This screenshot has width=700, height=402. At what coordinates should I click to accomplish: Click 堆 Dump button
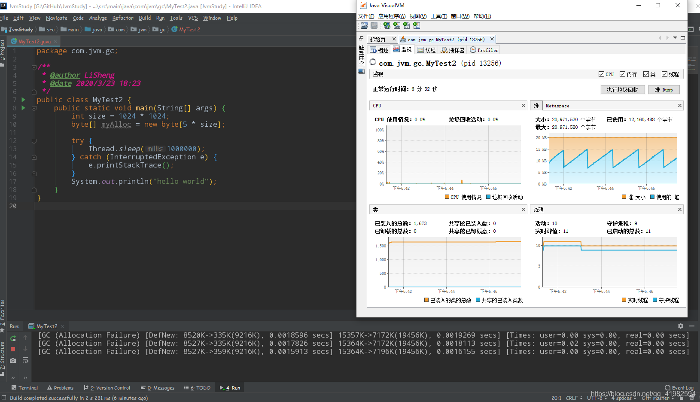click(663, 90)
